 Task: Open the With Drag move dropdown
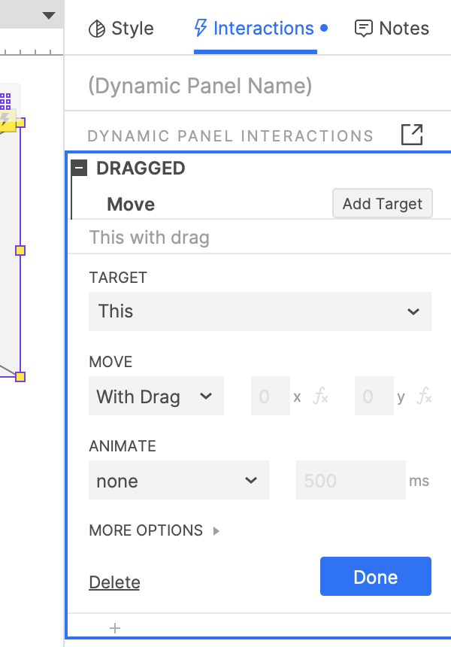pyautogui.click(x=156, y=396)
